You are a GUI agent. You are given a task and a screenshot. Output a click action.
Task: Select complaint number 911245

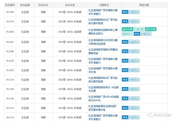10,51
